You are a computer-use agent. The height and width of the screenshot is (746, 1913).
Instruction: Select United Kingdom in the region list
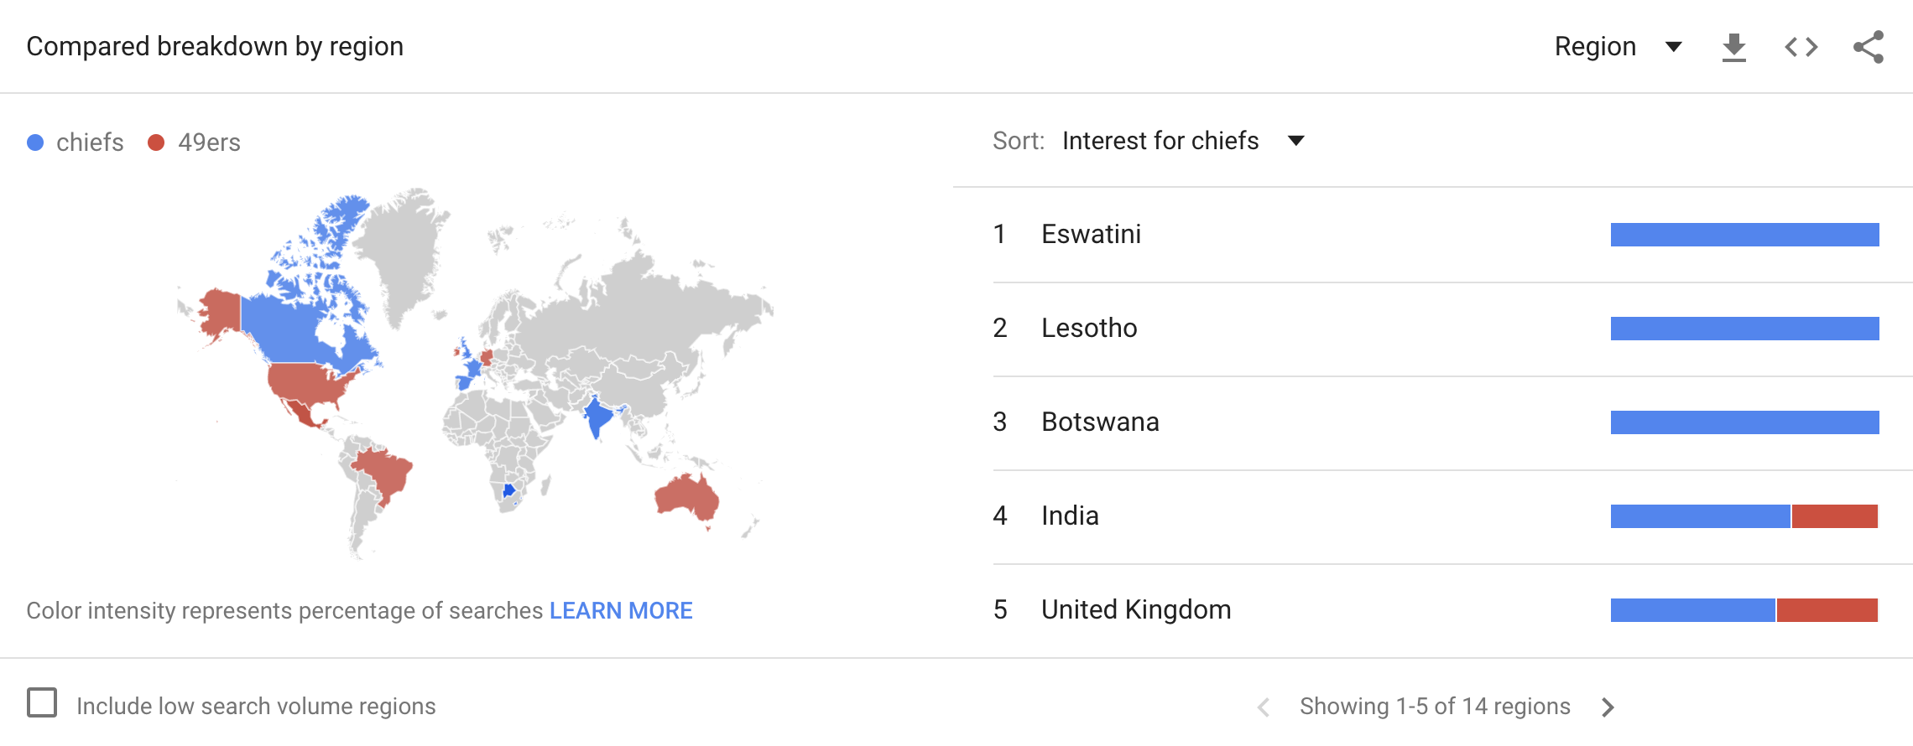[1136, 609]
